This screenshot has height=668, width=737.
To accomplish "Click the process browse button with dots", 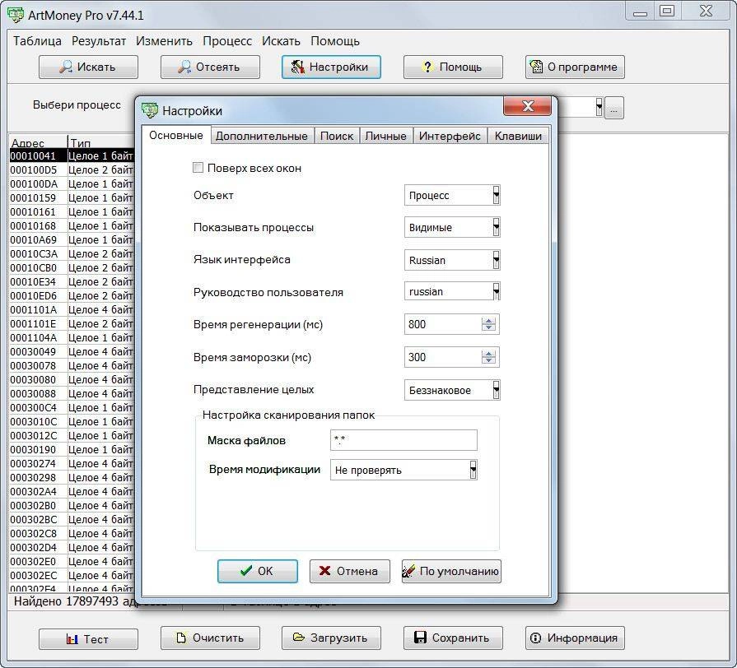I will click(x=614, y=108).
